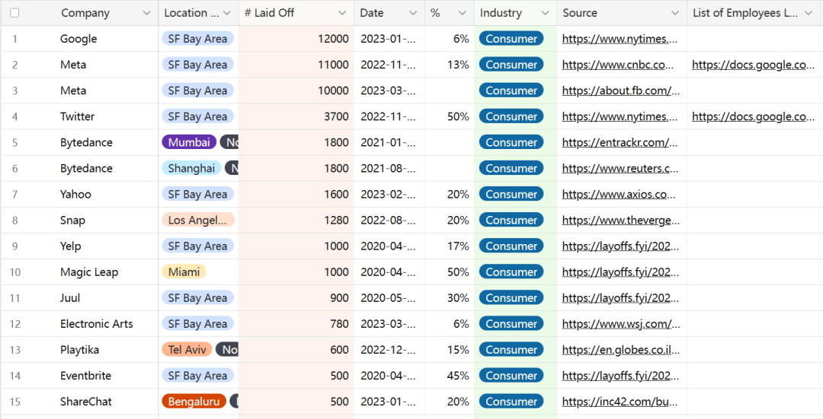The height and width of the screenshot is (419, 823).
Task: Open axios source link for Yahoo
Action: point(619,195)
